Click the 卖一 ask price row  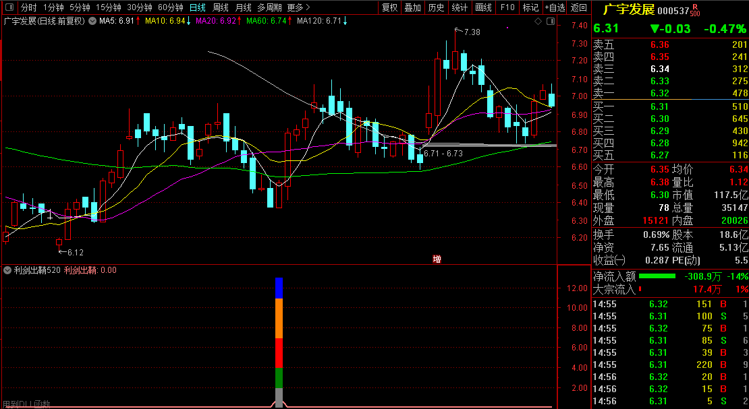coord(669,93)
